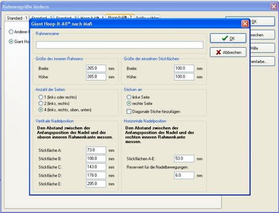This screenshot has width=279, height=213.
Task: Click the Horizontale Nadelposition group label
Action: pyautogui.click(x=145, y=121)
